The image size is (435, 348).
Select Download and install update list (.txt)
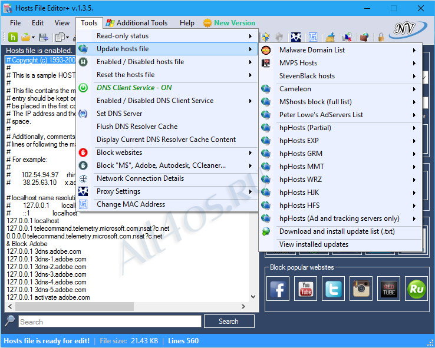(341, 231)
